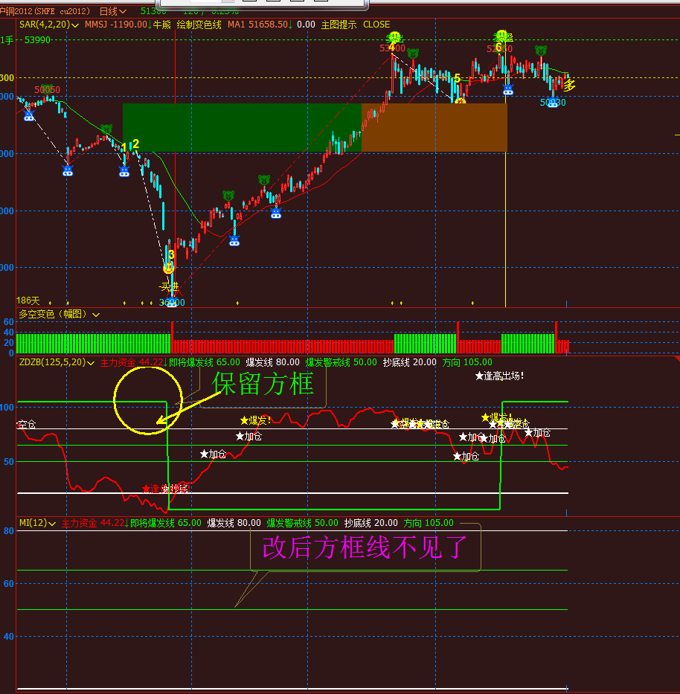Click the stock title 沪铜2012 (SHFE cu2012)

coord(45,11)
